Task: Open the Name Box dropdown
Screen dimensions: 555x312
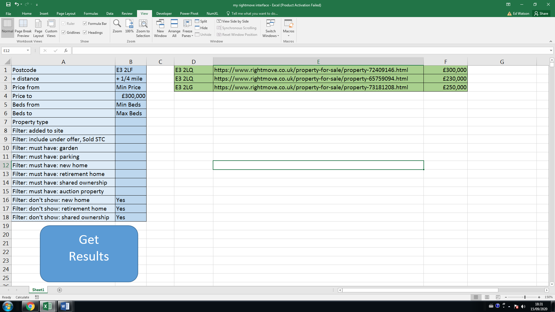Action: click(28, 51)
